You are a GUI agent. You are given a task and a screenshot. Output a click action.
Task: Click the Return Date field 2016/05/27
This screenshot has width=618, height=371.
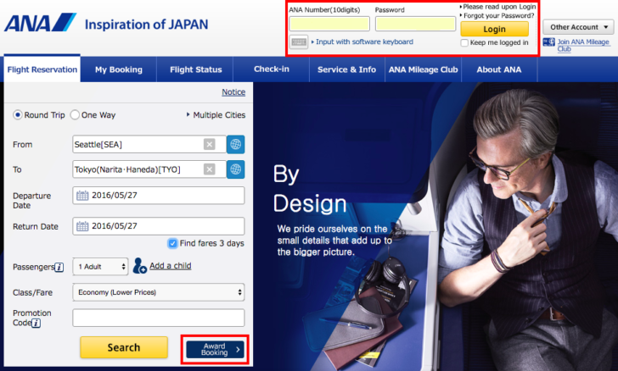click(159, 226)
